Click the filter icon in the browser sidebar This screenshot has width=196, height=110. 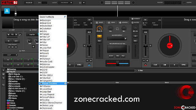tap(3, 78)
